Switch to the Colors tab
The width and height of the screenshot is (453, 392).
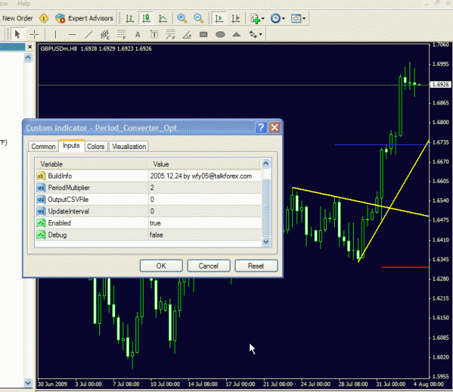pos(96,147)
